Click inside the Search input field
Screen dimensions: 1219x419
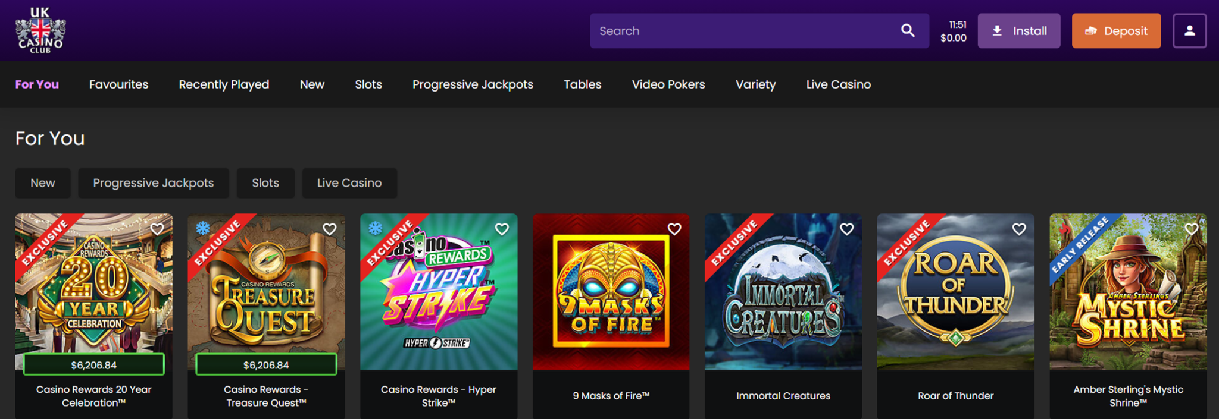click(744, 31)
